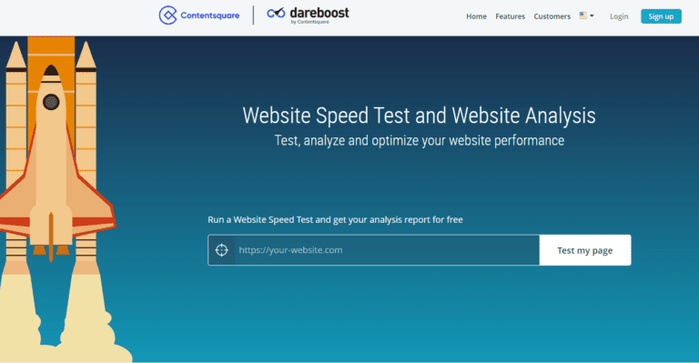Click the small 'by Contentsquare' tagline
This screenshot has width=699, height=363.
coord(309,22)
